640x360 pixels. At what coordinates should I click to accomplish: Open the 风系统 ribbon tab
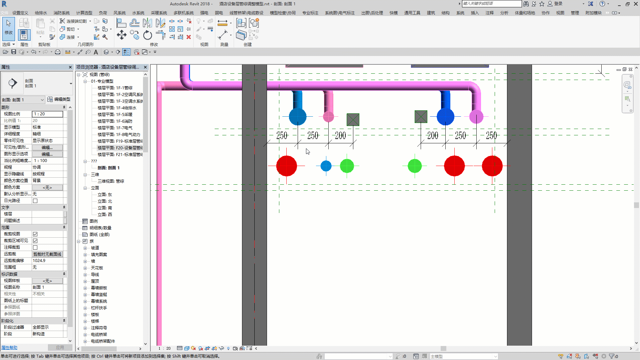click(120, 13)
